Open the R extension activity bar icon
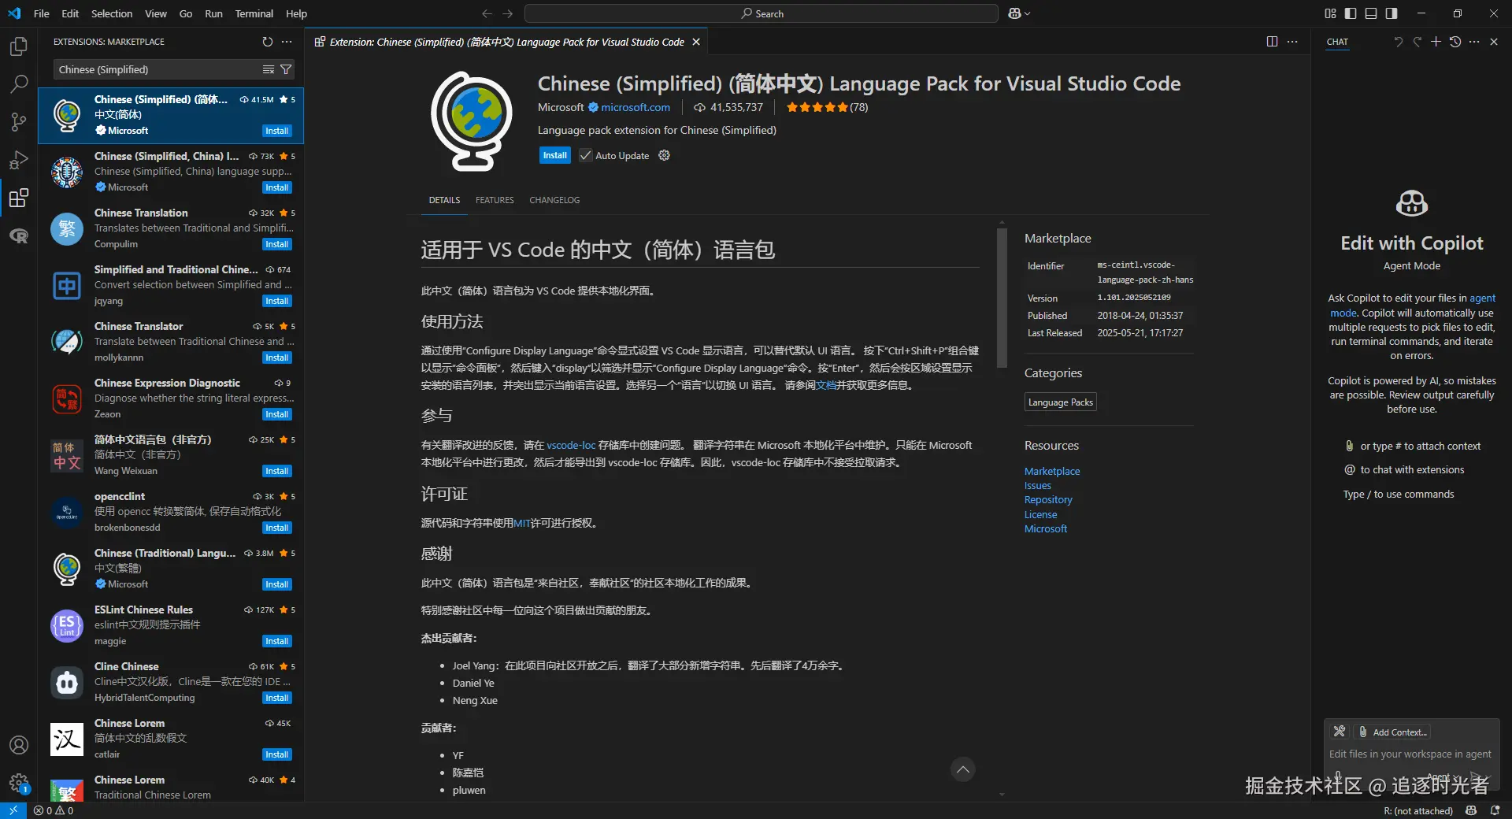The width and height of the screenshot is (1512, 819). click(x=19, y=235)
